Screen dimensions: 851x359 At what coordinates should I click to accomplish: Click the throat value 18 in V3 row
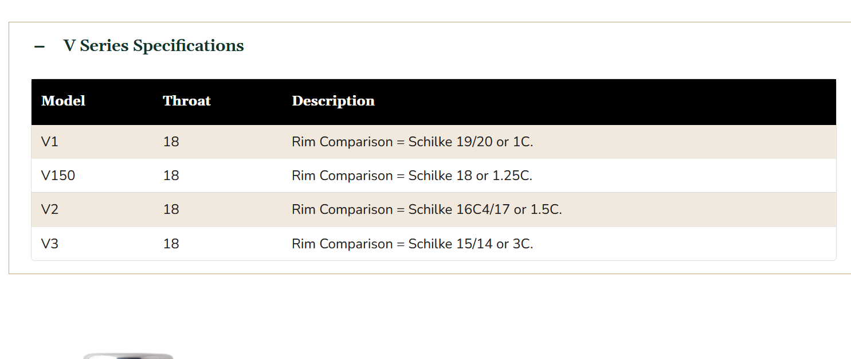pos(171,244)
